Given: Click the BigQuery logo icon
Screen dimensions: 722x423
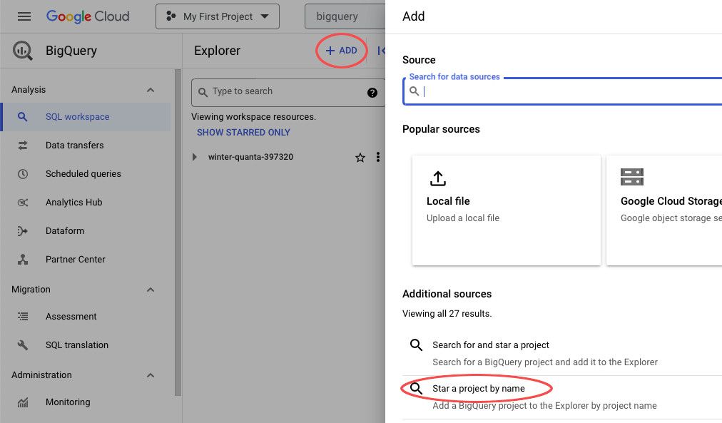Looking at the screenshot, I should pyautogui.click(x=23, y=51).
